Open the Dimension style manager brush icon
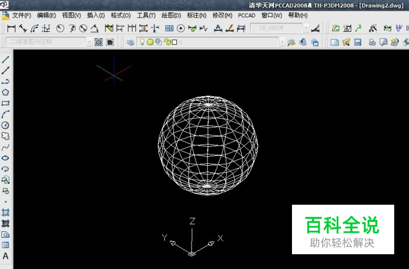The image size is (409, 269). coord(316,28)
